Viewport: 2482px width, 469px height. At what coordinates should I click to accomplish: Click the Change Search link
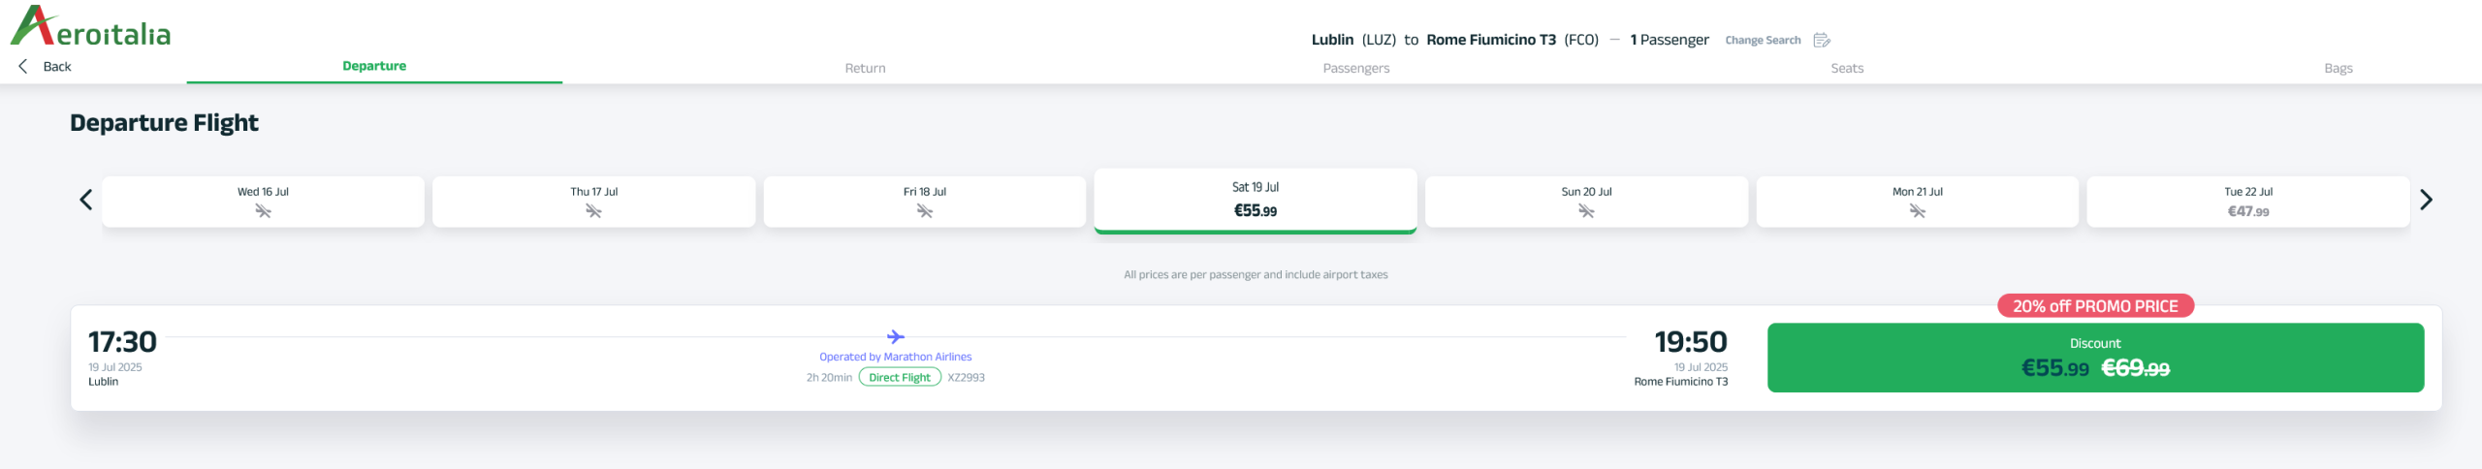coord(1763,40)
